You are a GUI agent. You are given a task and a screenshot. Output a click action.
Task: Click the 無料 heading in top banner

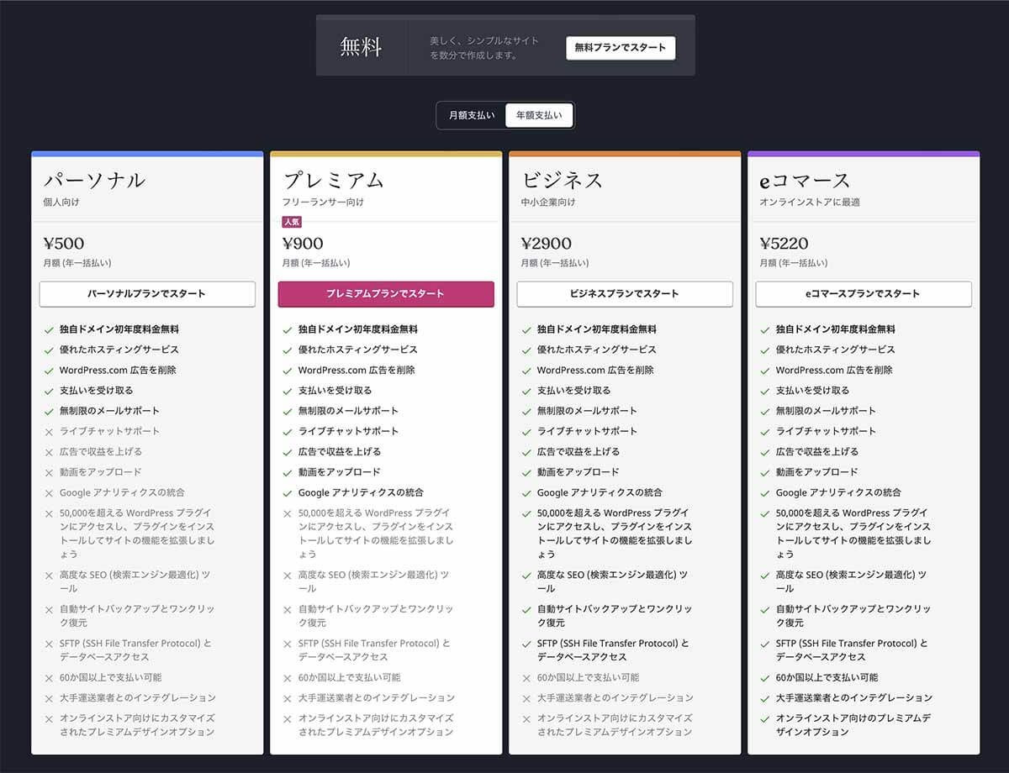(x=362, y=47)
